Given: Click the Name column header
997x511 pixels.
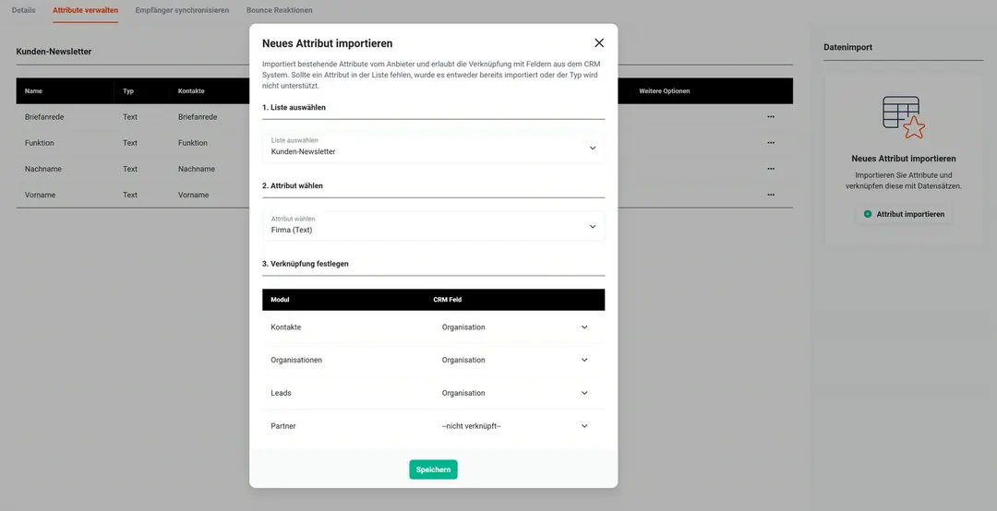Looking at the screenshot, I should point(33,91).
